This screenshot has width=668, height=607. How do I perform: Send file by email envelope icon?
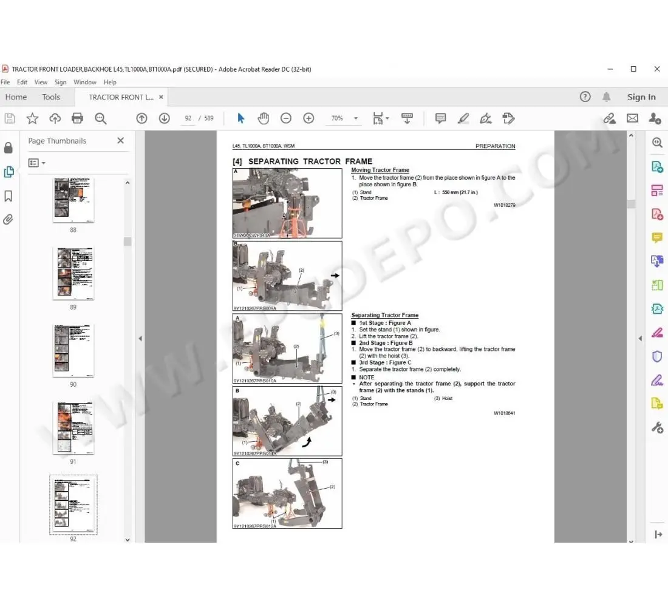click(x=632, y=118)
